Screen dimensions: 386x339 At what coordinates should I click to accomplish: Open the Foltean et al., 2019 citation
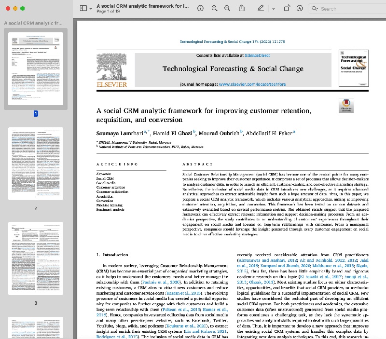click(181, 309)
